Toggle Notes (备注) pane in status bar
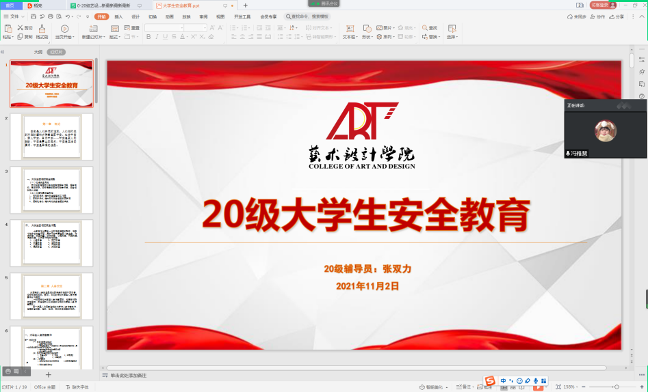Image resolution: width=648 pixels, height=392 pixels. 464,387
